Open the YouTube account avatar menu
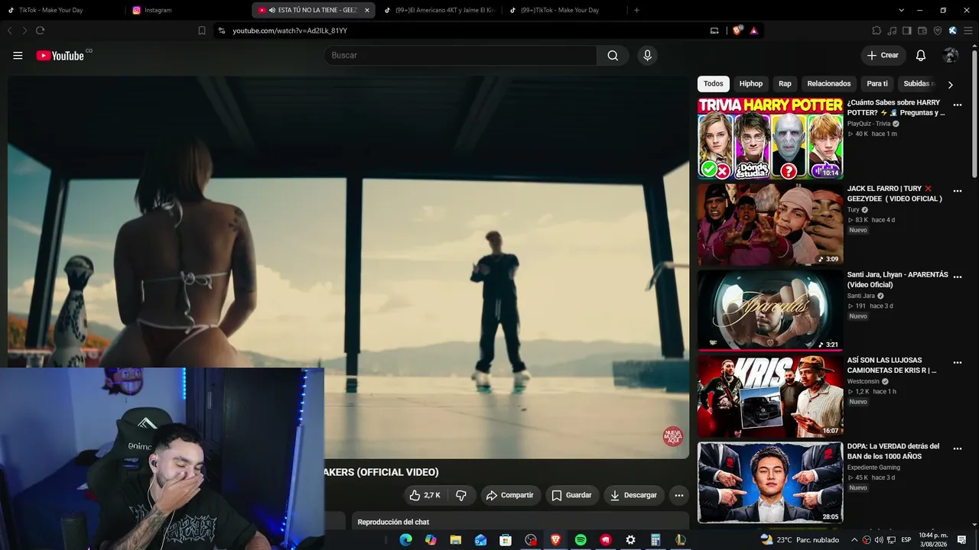The image size is (979, 550). 951,55
